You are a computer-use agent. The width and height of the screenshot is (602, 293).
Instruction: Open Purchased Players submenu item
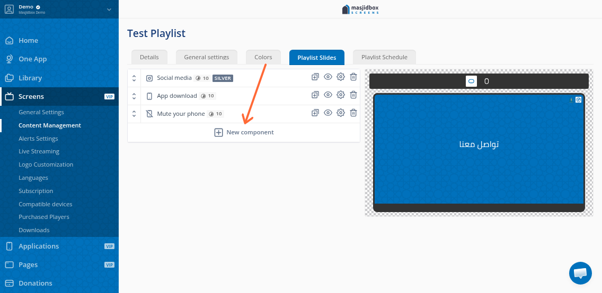tap(44, 217)
